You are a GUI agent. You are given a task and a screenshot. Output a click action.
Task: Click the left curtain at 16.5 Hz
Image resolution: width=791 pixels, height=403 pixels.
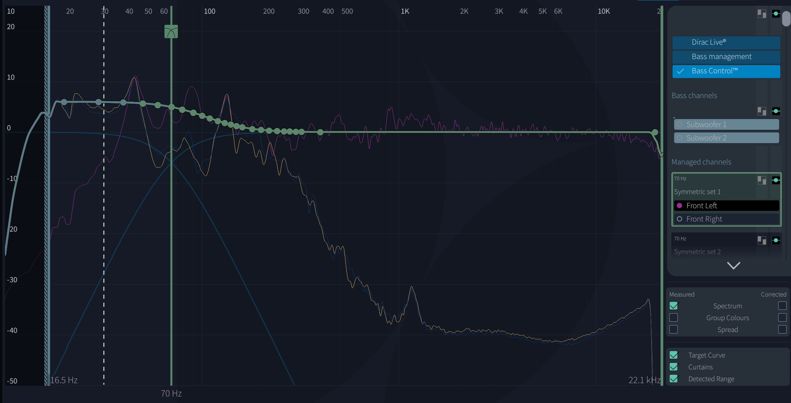click(x=47, y=195)
